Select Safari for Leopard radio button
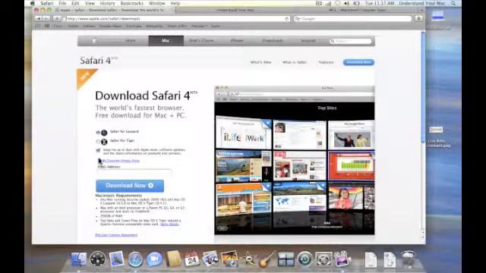 [x=98, y=133]
